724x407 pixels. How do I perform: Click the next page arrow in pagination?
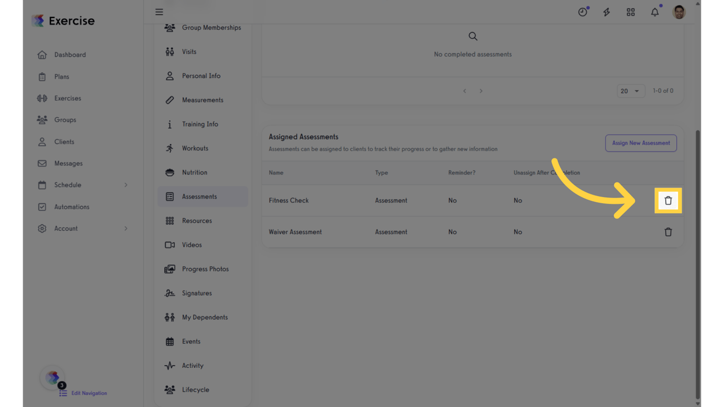[481, 91]
